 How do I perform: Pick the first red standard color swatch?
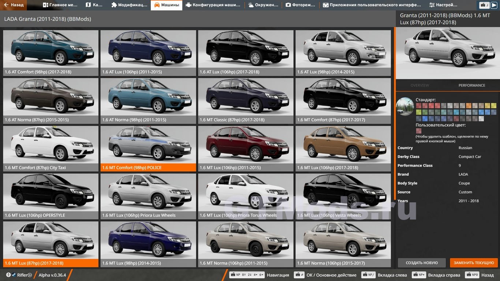pyautogui.click(x=418, y=106)
